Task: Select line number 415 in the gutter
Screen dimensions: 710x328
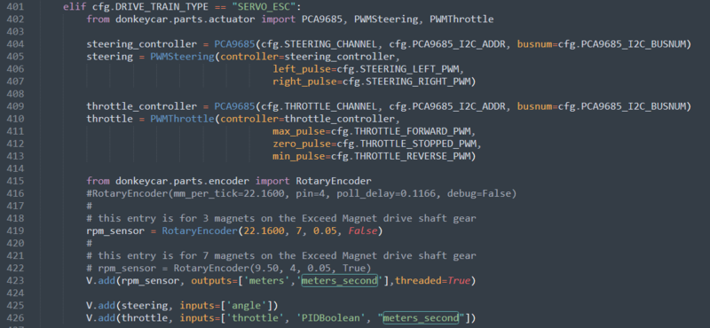Action: 15,181
